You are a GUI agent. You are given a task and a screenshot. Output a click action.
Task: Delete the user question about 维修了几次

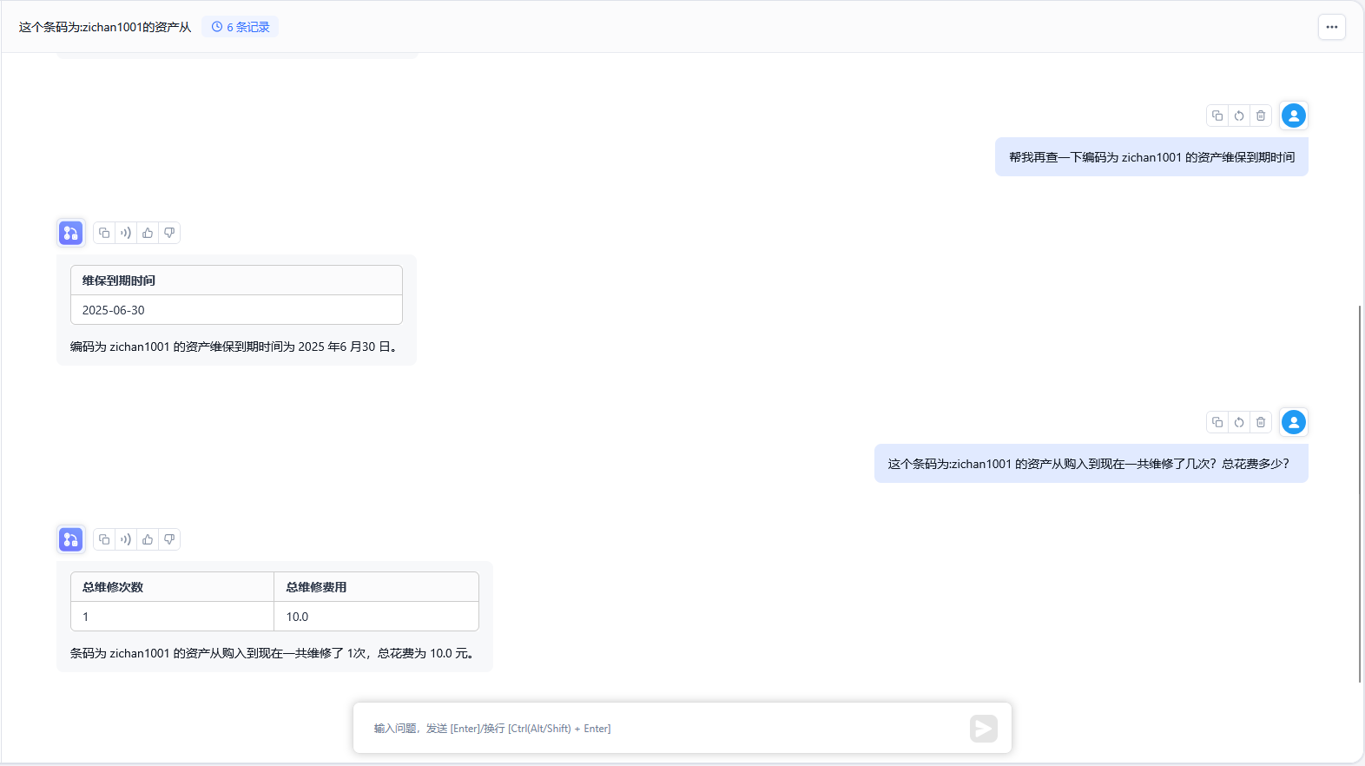1261,422
